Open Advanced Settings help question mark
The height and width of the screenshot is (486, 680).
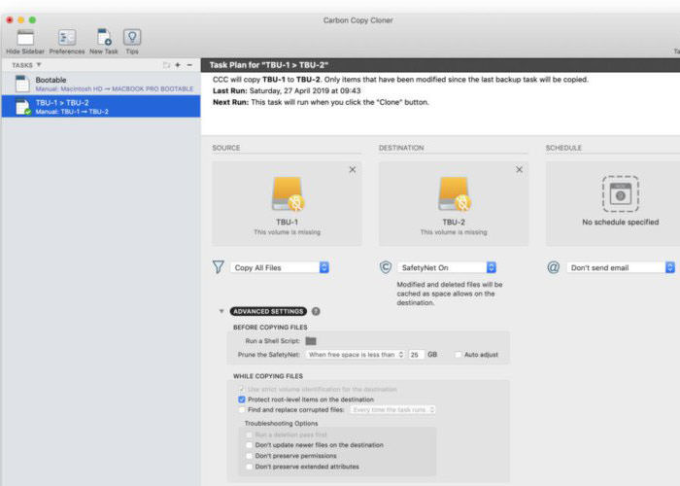coord(316,311)
